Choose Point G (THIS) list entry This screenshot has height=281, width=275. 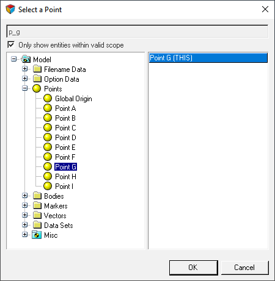point(208,58)
